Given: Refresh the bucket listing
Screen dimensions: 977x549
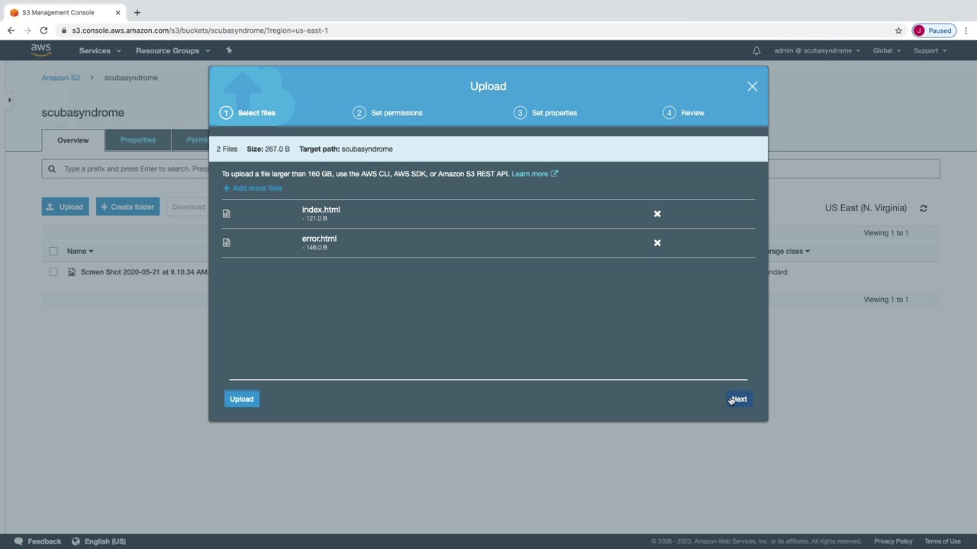Looking at the screenshot, I should click(924, 208).
